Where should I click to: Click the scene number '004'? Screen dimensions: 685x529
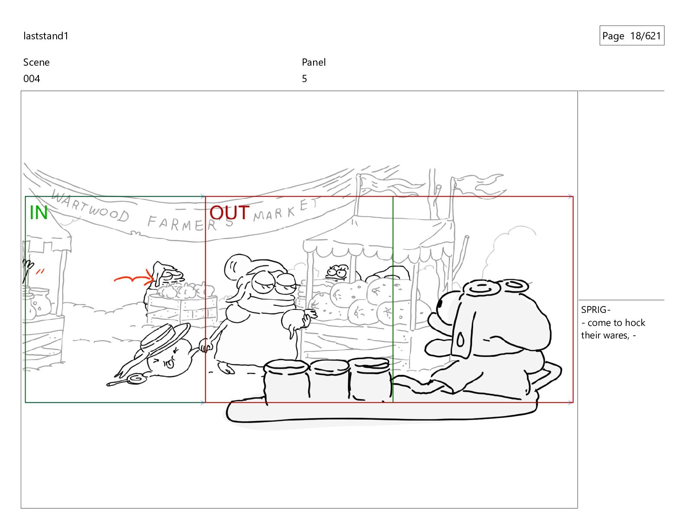(32, 79)
